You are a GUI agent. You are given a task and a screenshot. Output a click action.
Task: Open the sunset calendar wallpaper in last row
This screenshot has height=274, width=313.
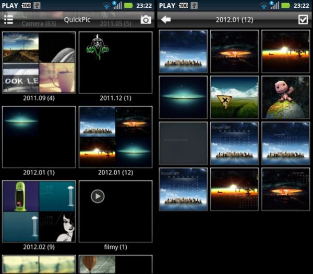(x=235, y=189)
